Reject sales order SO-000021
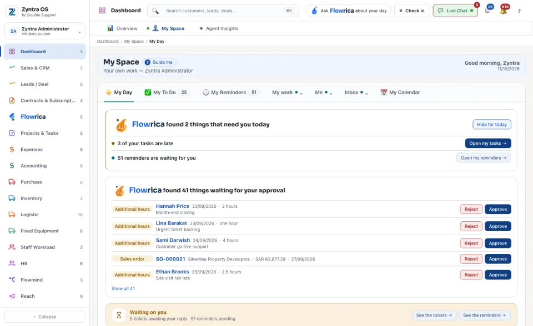This screenshot has width=533, height=326. [471, 259]
